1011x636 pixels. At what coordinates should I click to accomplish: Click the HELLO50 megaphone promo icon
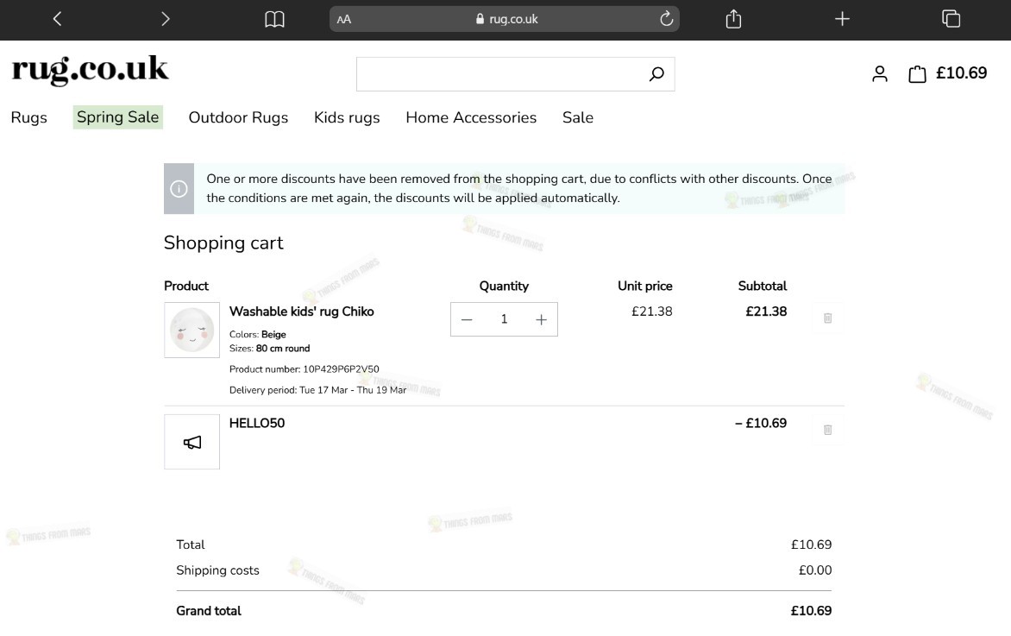[x=192, y=442]
